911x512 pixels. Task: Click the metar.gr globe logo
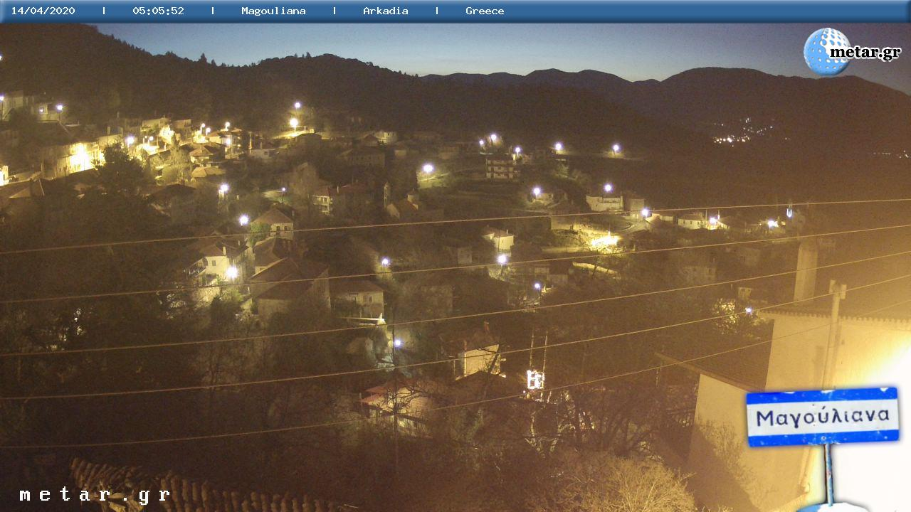tap(826, 51)
